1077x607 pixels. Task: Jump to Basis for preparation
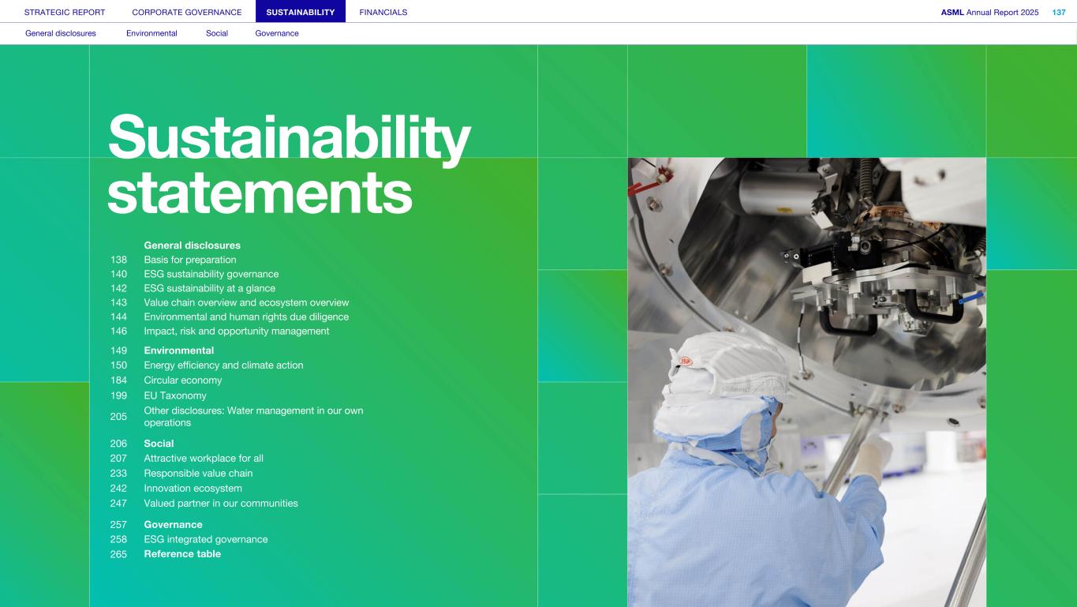pyautogui.click(x=189, y=260)
